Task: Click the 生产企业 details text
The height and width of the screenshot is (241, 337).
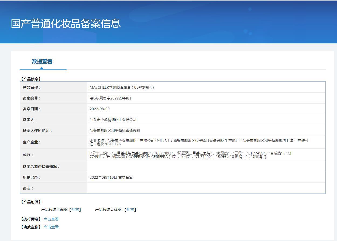Action: [x=199, y=142]
